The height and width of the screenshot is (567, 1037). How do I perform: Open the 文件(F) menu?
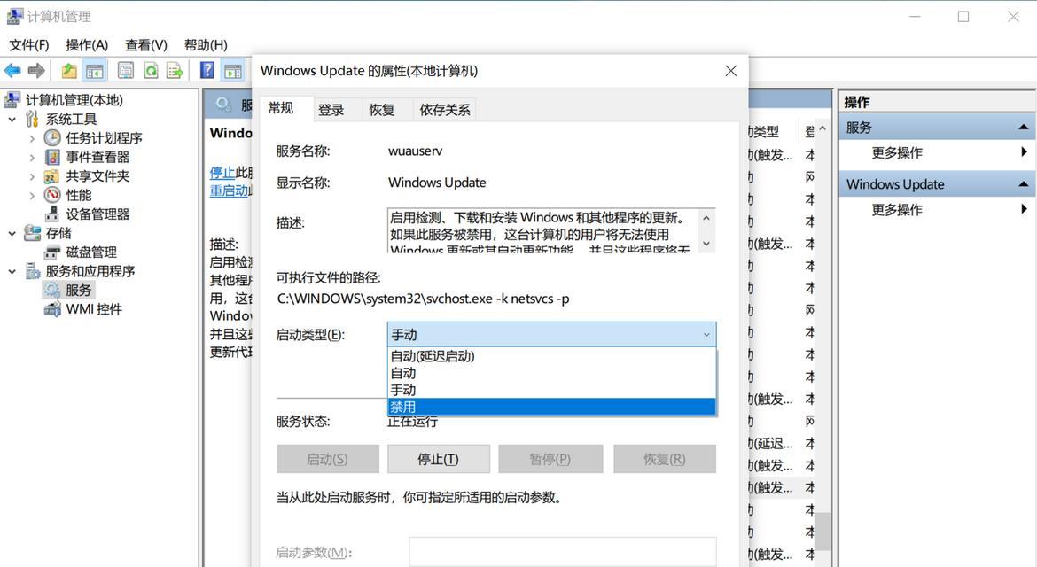coord(29,45)
